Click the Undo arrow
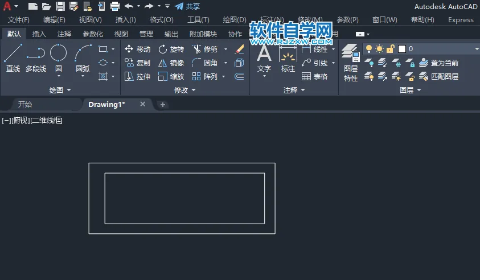This screenshot has width=480, height=280. [129, 6]
